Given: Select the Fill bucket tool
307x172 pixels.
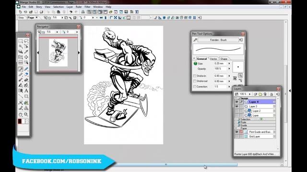Looking at the screenshot, I should tap(20, 85).
